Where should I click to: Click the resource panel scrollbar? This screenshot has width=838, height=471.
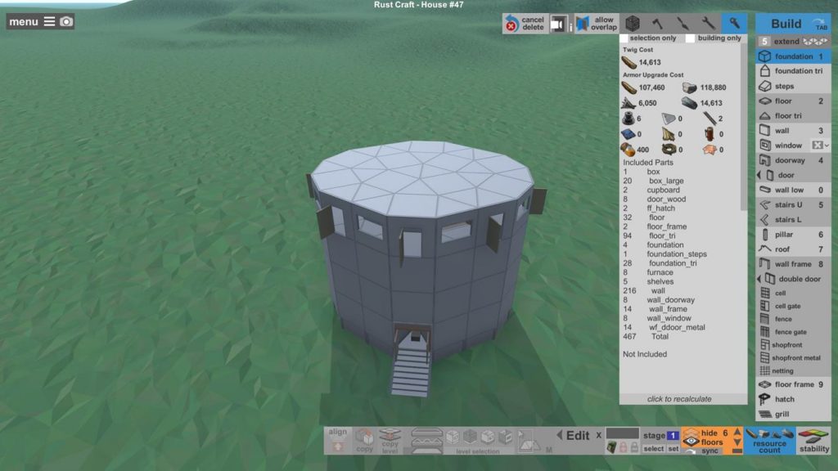744,127
